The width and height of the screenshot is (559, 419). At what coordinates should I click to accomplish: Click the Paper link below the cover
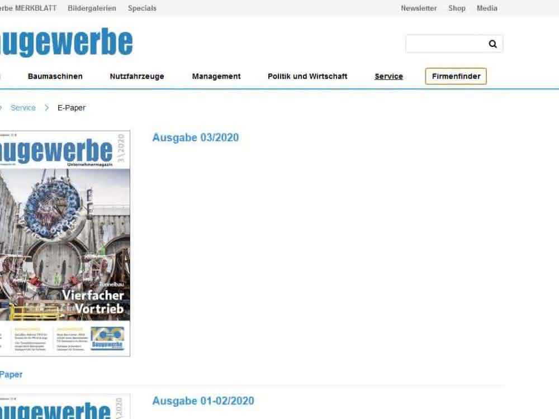[x=11, y=374]
